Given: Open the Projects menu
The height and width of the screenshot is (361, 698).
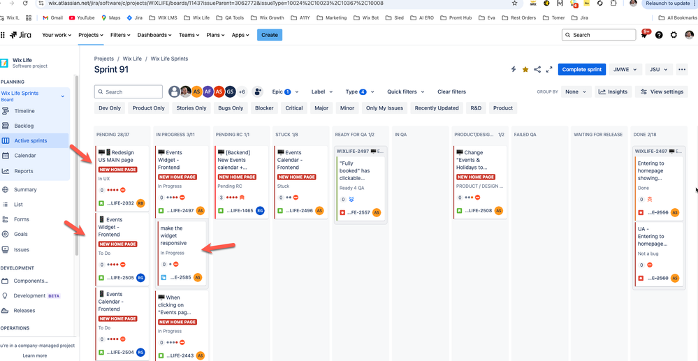Looking at the screenshot, I should [x=91, y=35].
